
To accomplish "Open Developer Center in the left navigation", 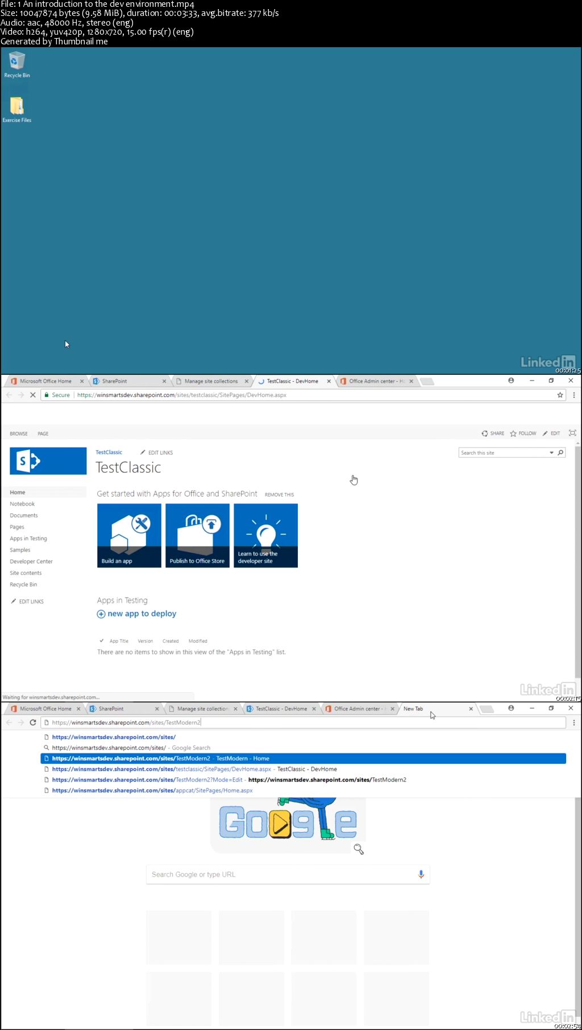I will 31,561.
